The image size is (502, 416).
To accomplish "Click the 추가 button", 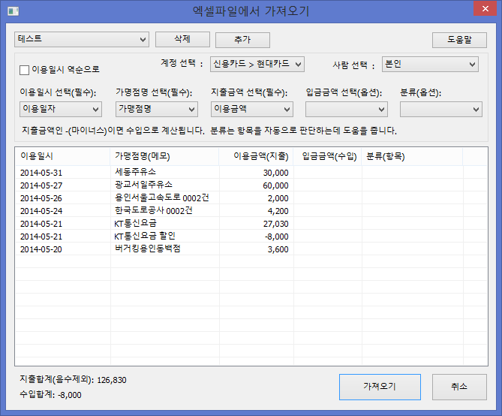I will tap(242, 40).
